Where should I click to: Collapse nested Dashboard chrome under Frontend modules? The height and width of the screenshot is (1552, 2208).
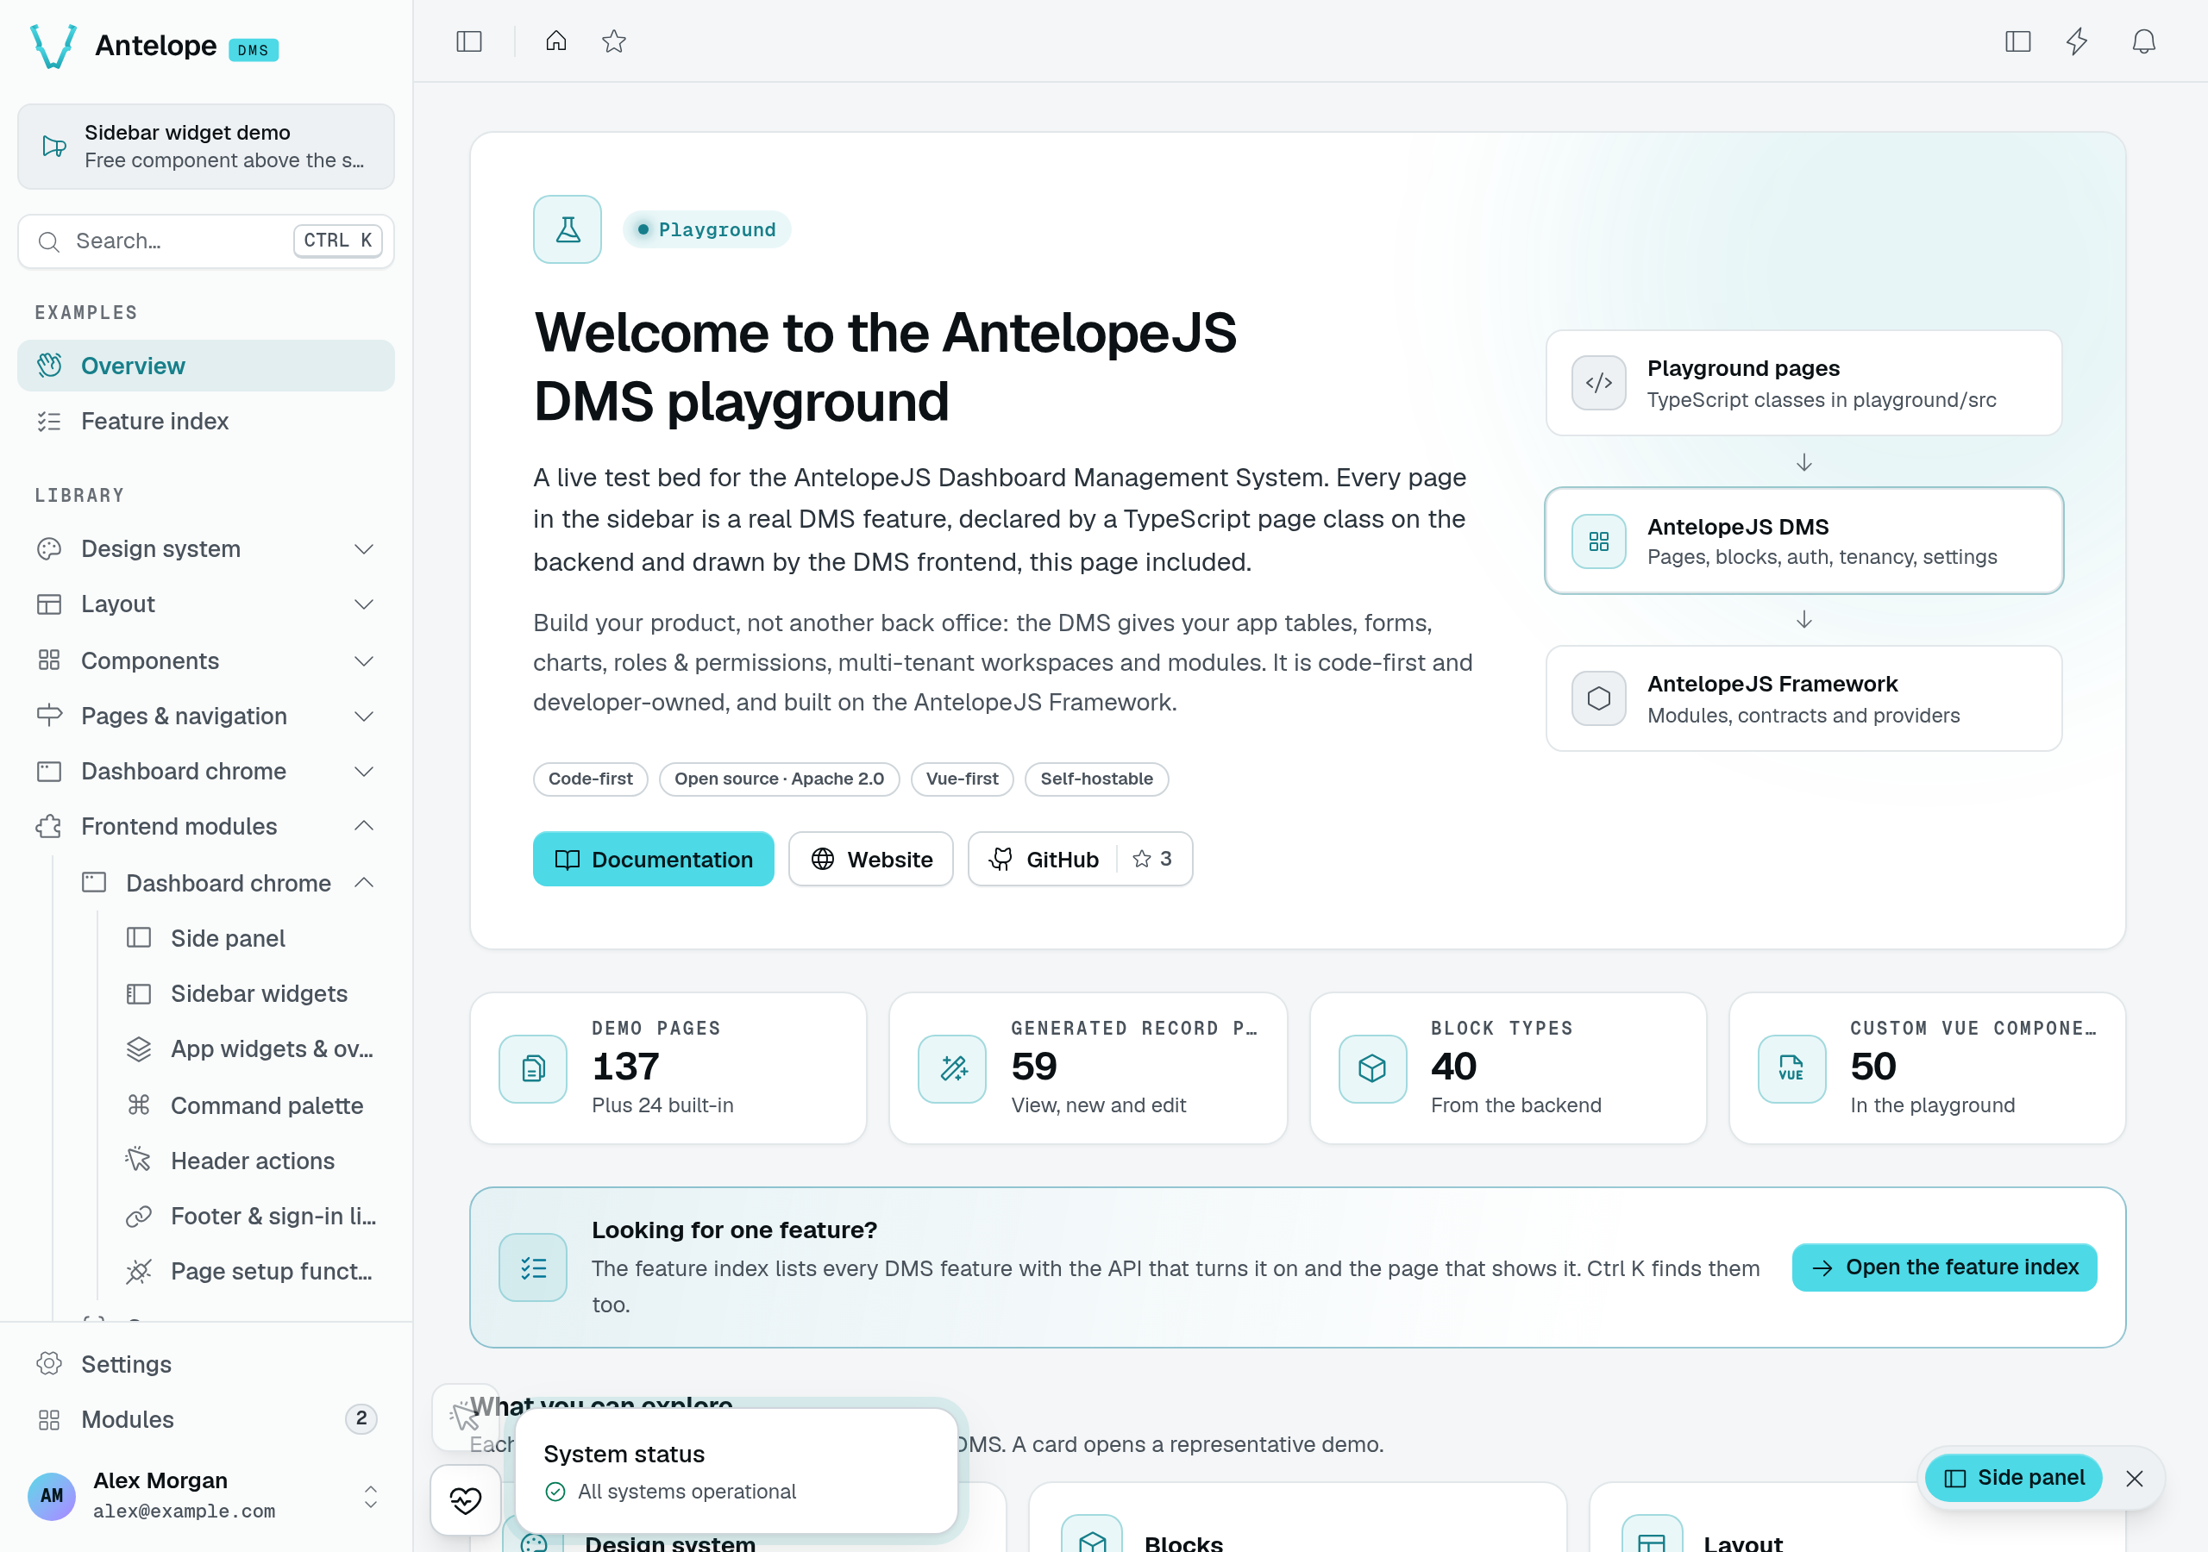pyautogui.click(x=229, y=883)
